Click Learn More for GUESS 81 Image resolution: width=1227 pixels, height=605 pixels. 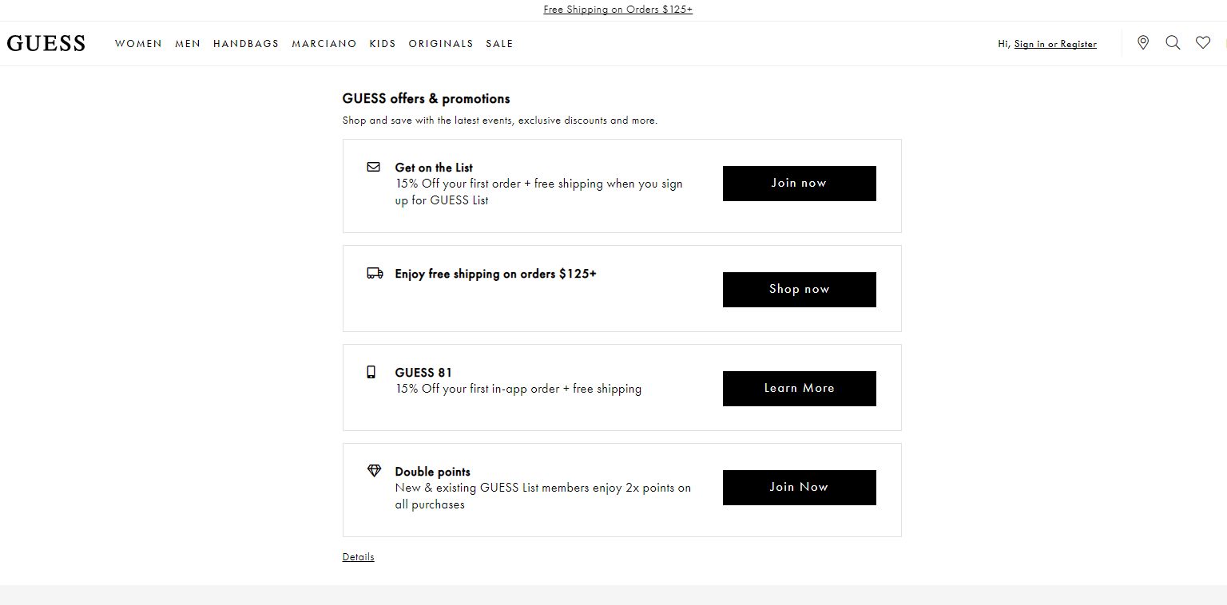tap(800, 389)
